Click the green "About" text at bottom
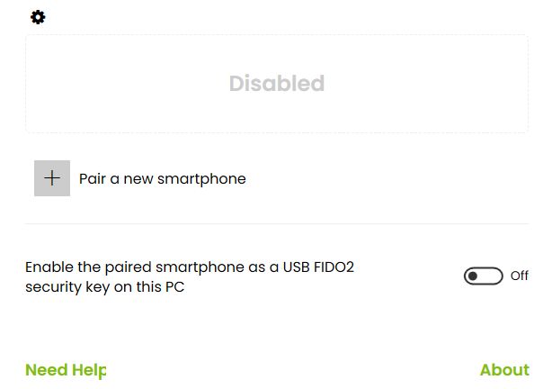 coord(504,370)
